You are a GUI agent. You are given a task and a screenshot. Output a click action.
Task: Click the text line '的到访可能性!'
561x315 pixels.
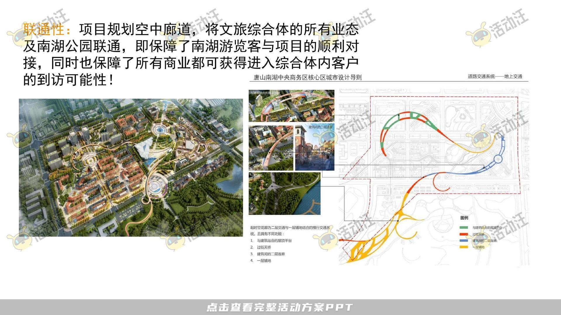[69, 80]
